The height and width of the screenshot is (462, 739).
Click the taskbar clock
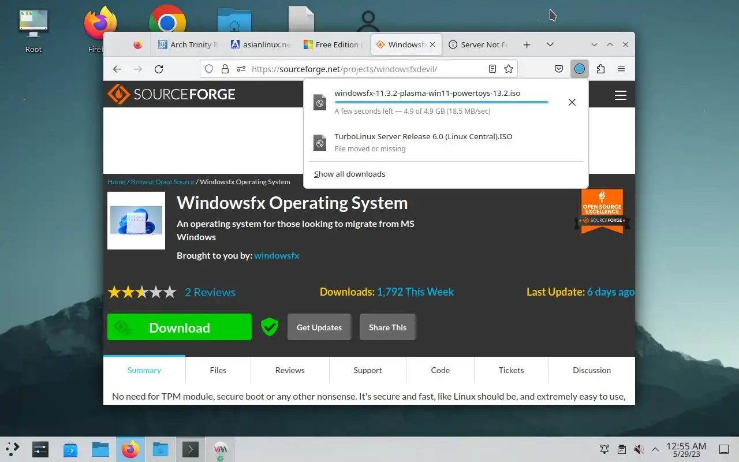click(686, 449)
